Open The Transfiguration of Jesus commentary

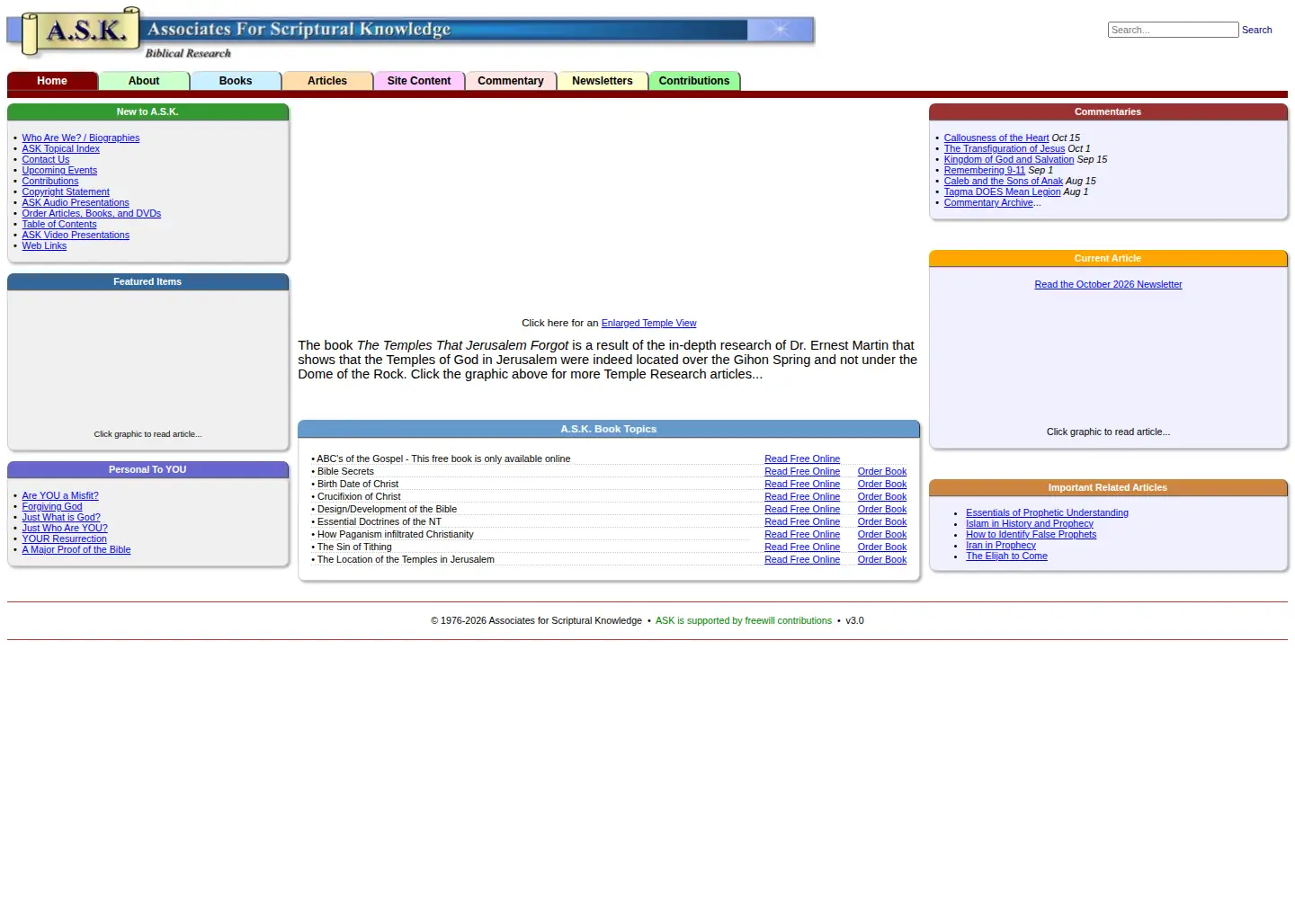click(x=1005, y=149)
